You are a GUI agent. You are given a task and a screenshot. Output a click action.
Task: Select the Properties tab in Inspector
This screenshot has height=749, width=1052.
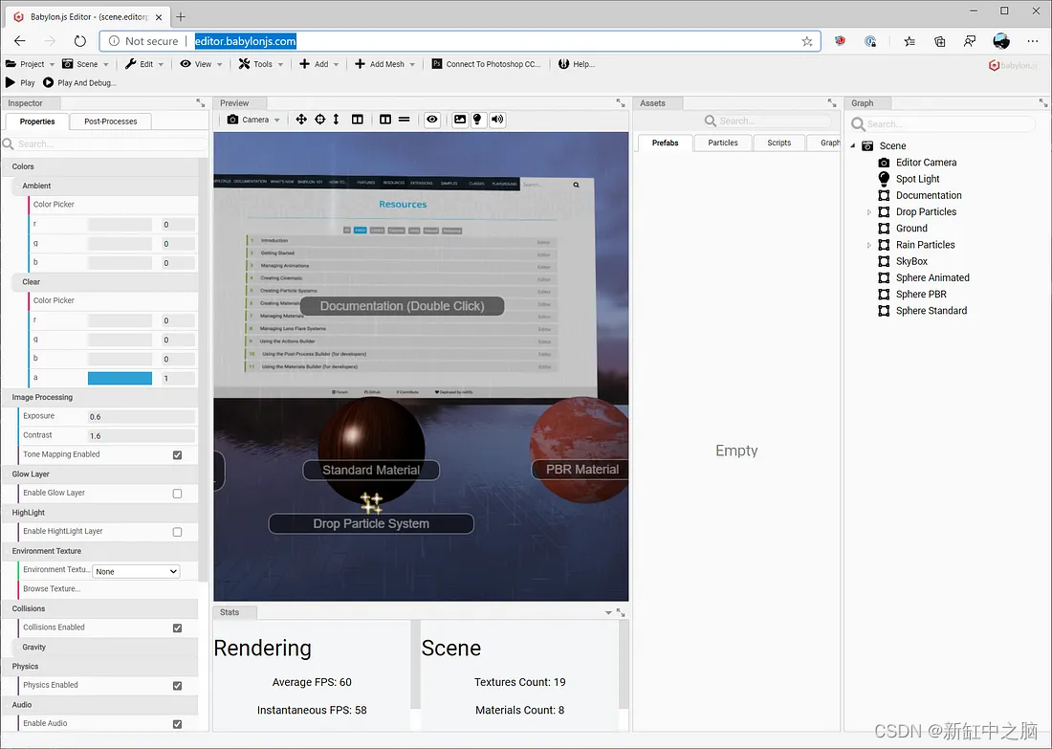(x=37, y=121)
